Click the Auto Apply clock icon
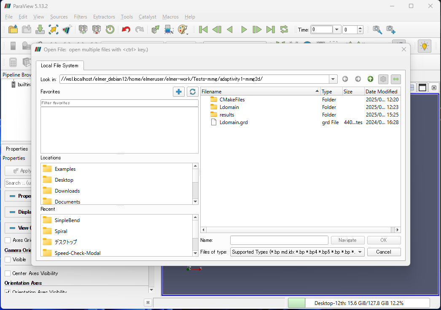Image resolution: width=441 pixels, height=310 pixels. pyautogui.click(x=110, y=29)
